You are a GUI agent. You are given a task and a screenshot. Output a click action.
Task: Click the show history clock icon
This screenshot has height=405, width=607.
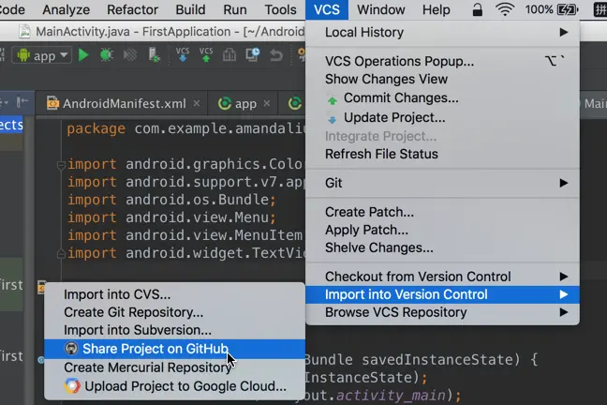253,55
